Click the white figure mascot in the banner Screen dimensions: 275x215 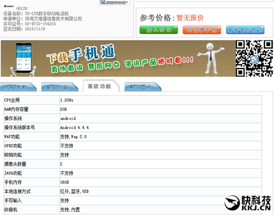click(x=211, y=58)
